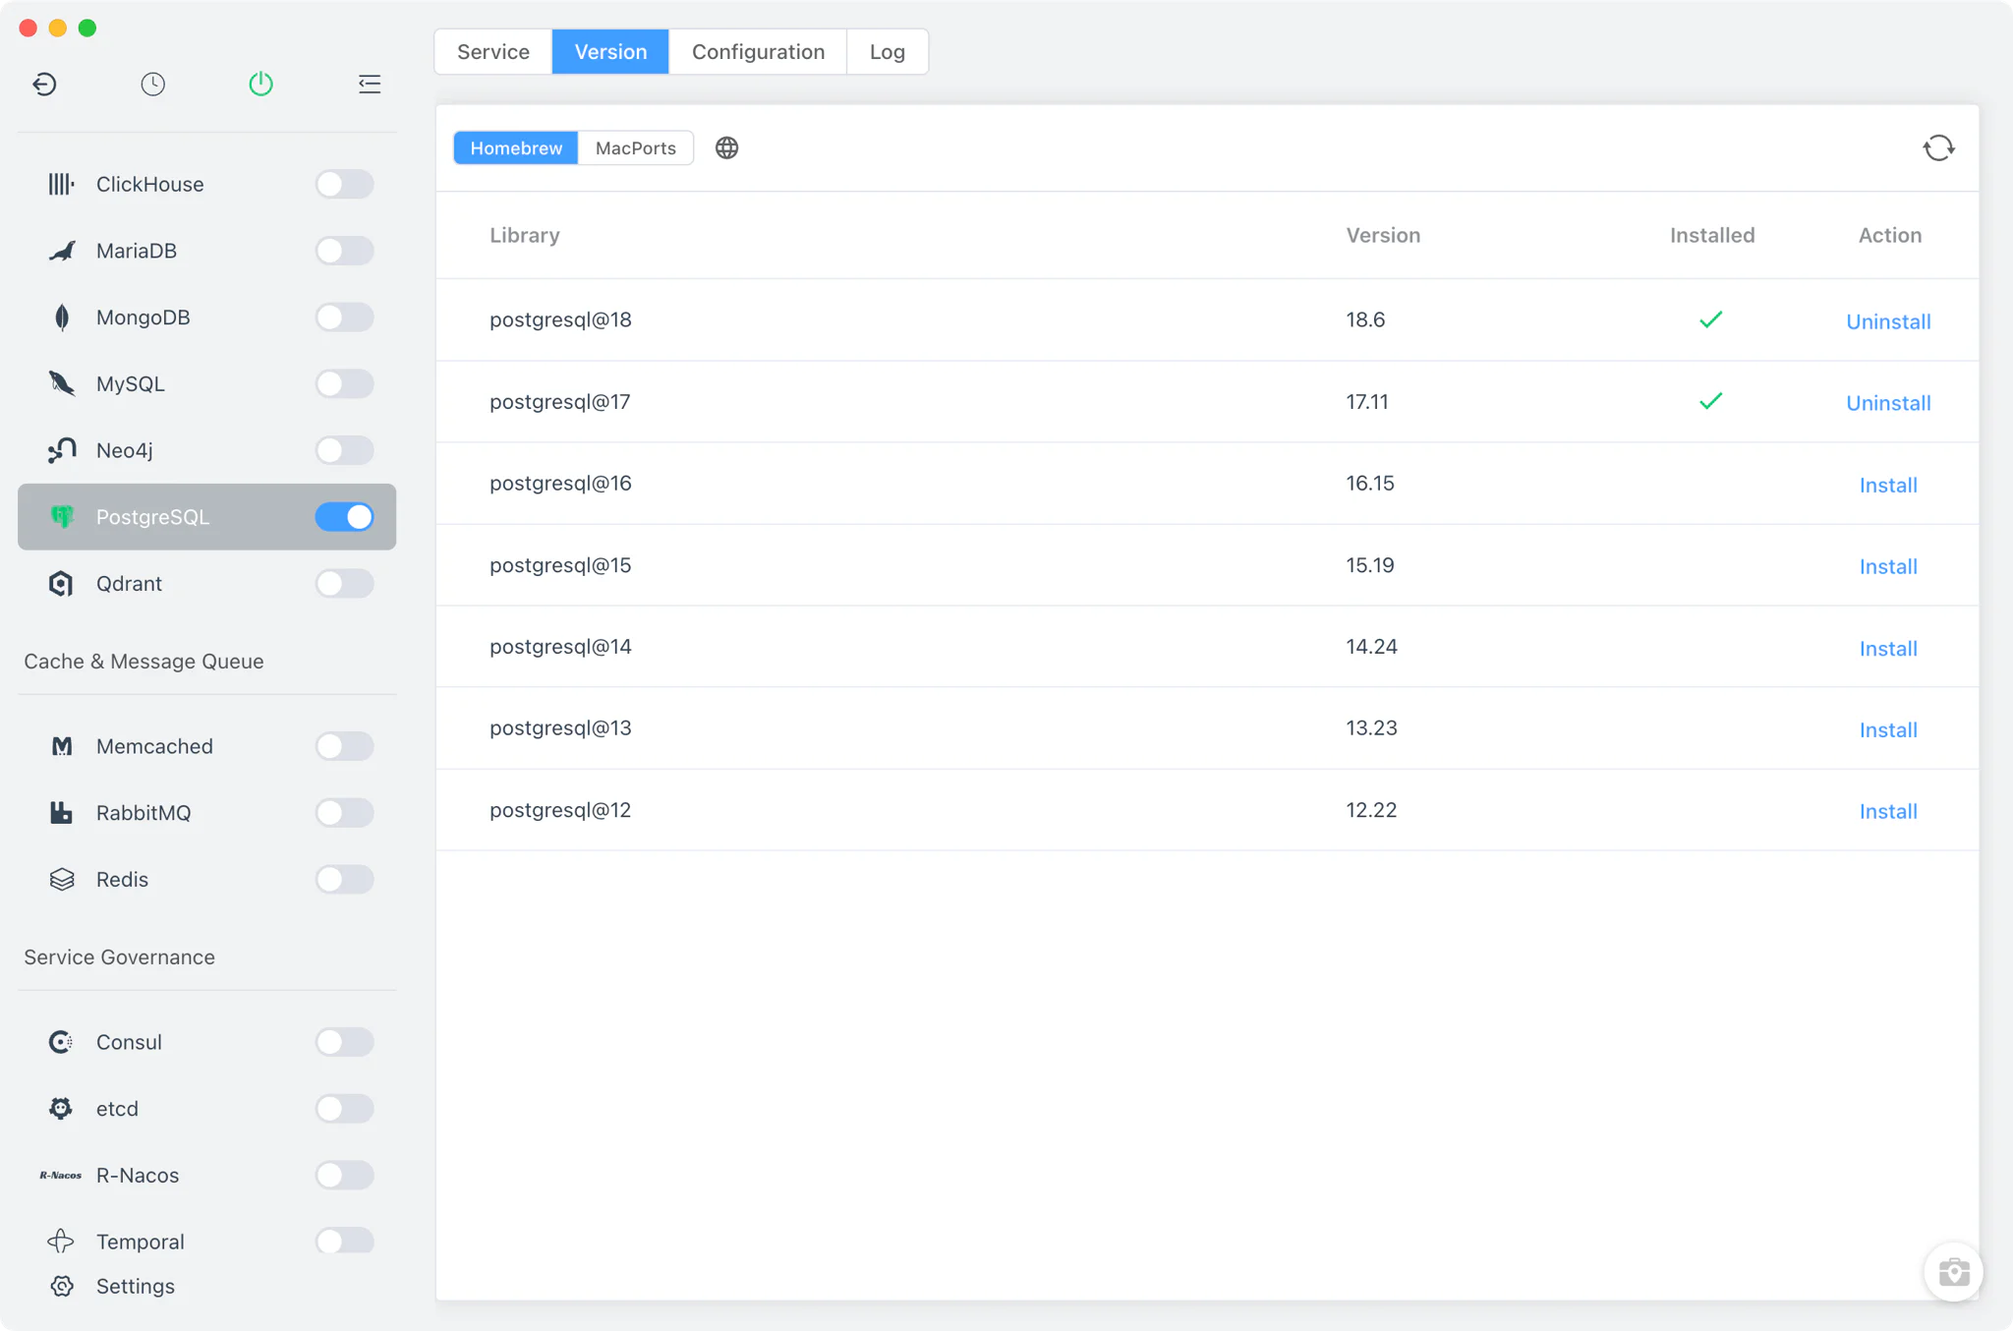Select Neo4j in the sidebar
The image size is (2013, 1331).
206,450
